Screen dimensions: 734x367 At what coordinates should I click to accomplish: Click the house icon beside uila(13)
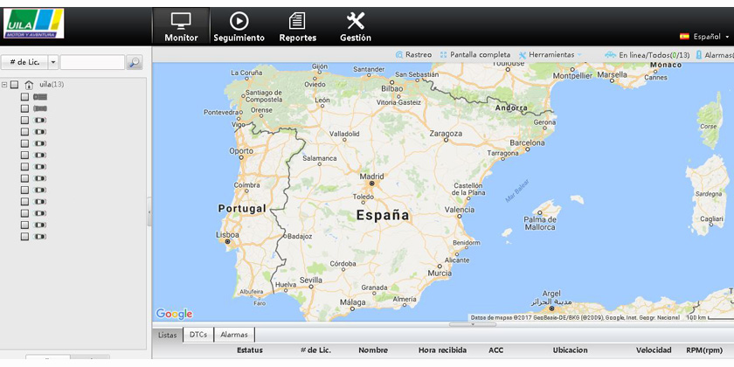(29, 85)
